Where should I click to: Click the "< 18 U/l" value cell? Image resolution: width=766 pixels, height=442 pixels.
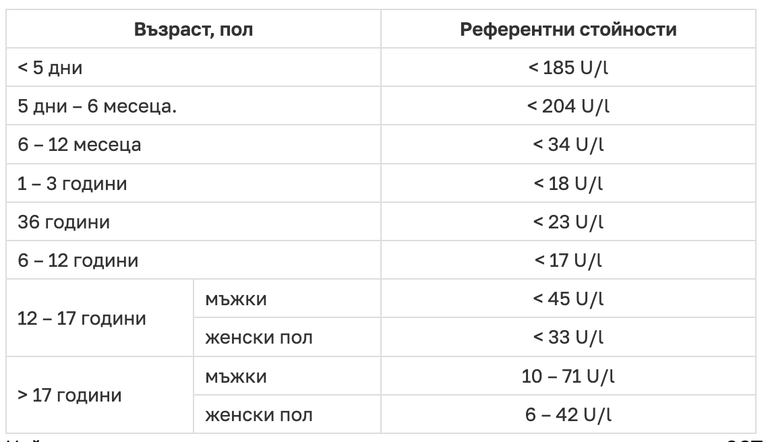569,183
